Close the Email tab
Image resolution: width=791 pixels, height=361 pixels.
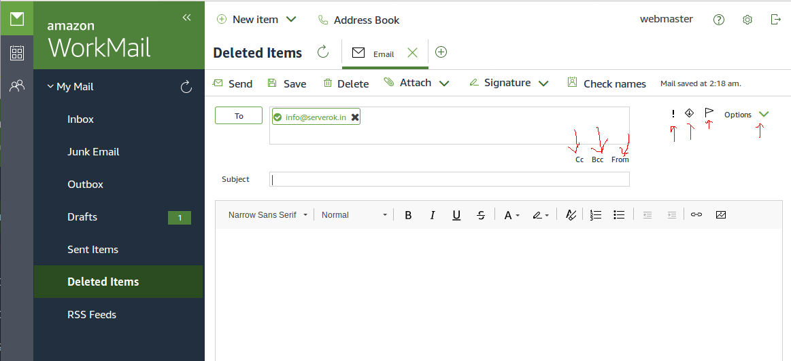[x=412, y=53]
